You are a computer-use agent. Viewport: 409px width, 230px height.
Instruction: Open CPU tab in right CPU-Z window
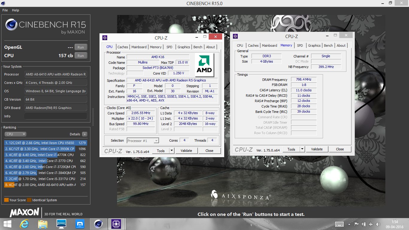click(x=240, y=46)
